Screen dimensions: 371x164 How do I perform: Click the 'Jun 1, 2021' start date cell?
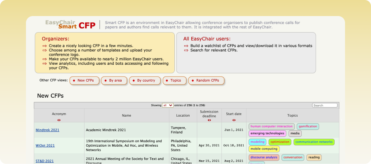coord(234,130)
